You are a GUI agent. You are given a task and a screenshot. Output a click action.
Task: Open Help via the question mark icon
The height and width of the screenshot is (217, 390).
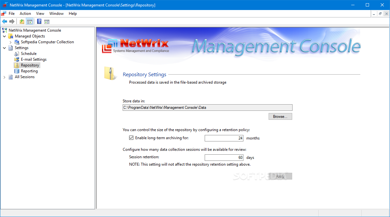[39, 22]
